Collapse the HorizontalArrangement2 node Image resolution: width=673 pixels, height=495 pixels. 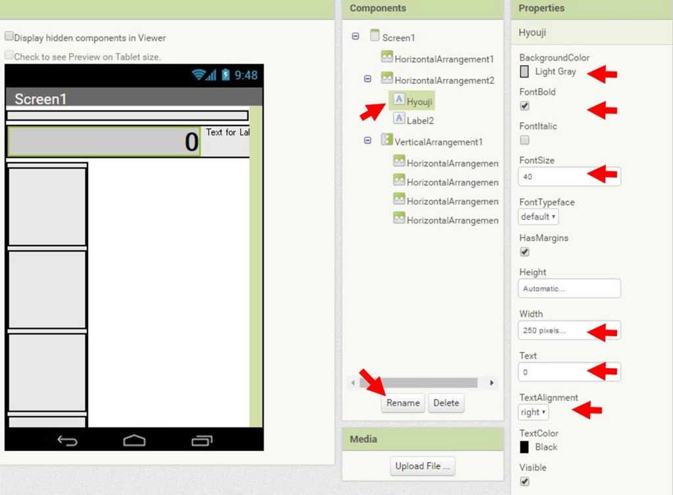coord(367,79)
